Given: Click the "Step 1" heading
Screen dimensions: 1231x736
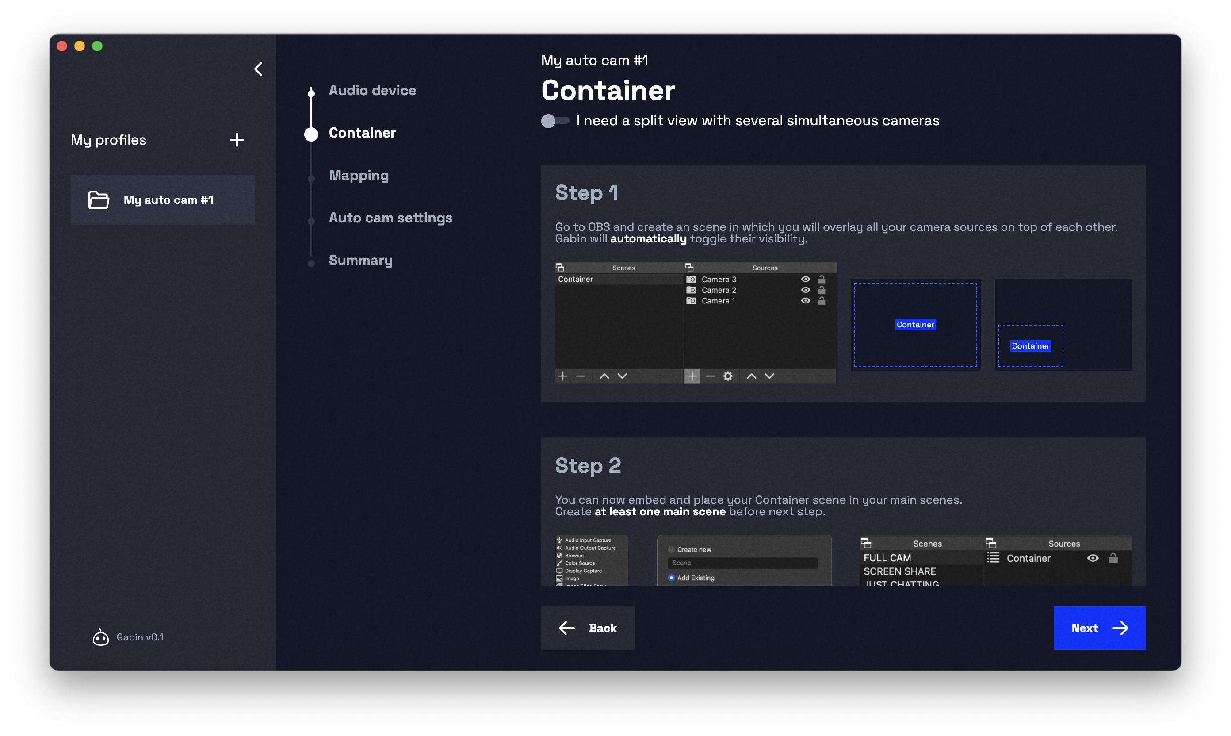Looking at the screenshot, I should pyautogui.click(x=586, y=193).
